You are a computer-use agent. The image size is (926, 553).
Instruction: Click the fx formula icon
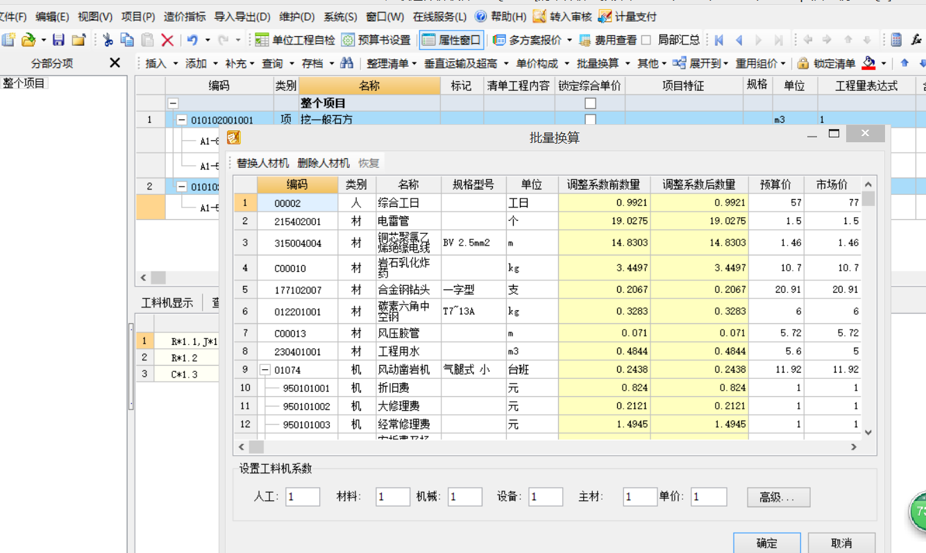tap(916, 40)
